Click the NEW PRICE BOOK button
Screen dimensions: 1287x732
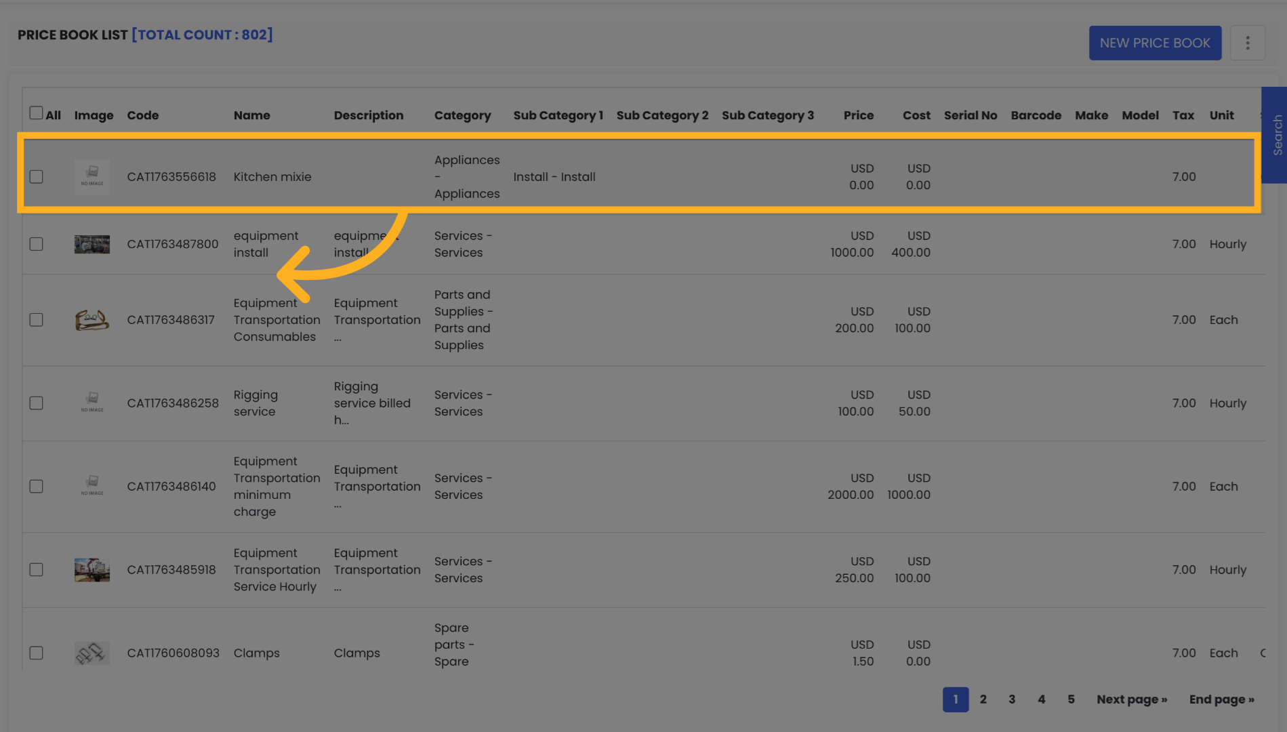(1155, 43)
